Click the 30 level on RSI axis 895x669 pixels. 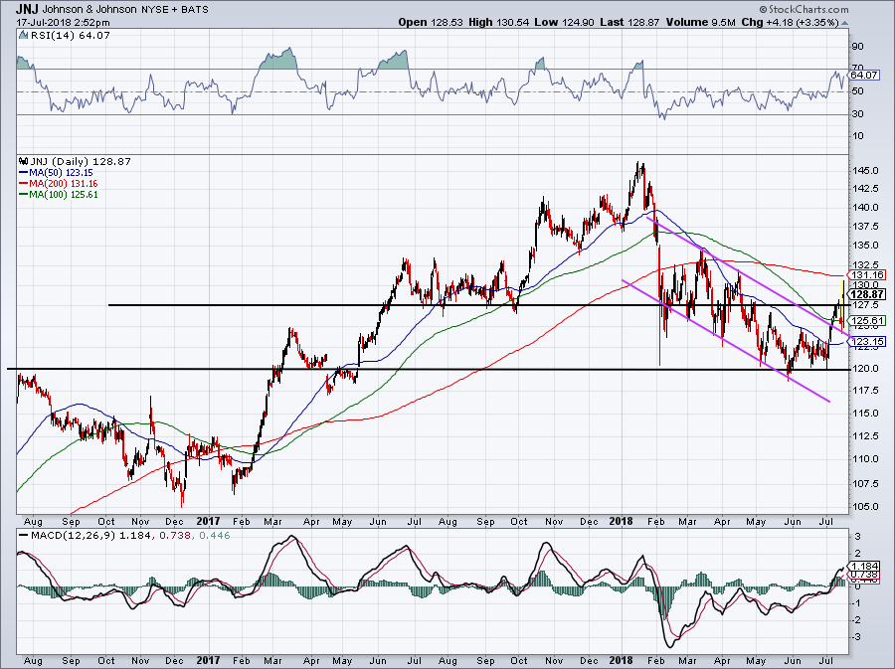[x=858, y=113]
